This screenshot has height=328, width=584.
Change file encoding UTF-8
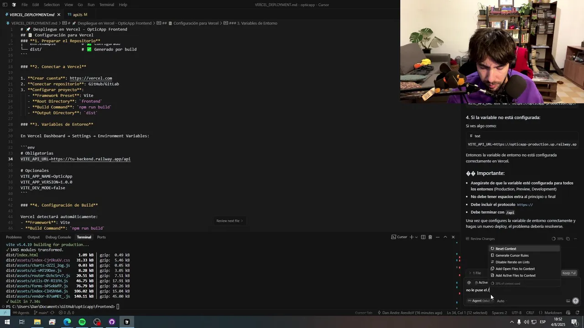[x=516, y=313]
